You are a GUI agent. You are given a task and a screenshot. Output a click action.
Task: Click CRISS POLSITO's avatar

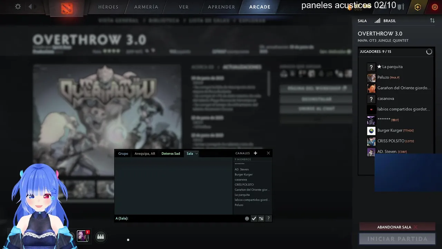[x=371, y=141]
